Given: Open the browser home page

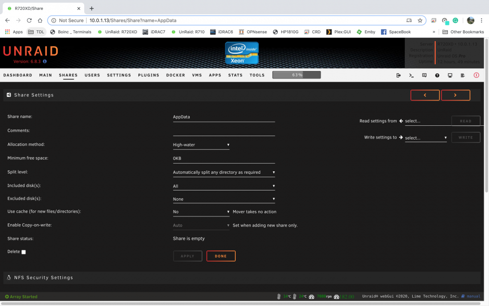Looking at the screenshot, I should tap(40, 20).
